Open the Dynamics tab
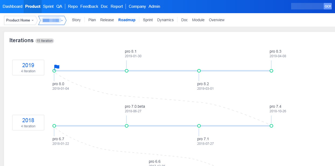Viewport: 335px width, 166px height. [x=165, y=20]
